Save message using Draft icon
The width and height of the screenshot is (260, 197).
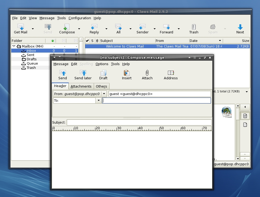point(103,73)
